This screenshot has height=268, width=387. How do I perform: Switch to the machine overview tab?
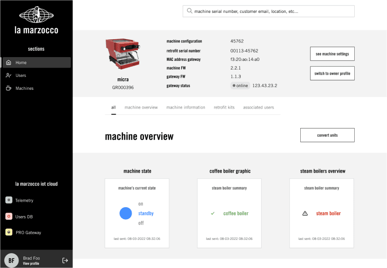point(141,107)
